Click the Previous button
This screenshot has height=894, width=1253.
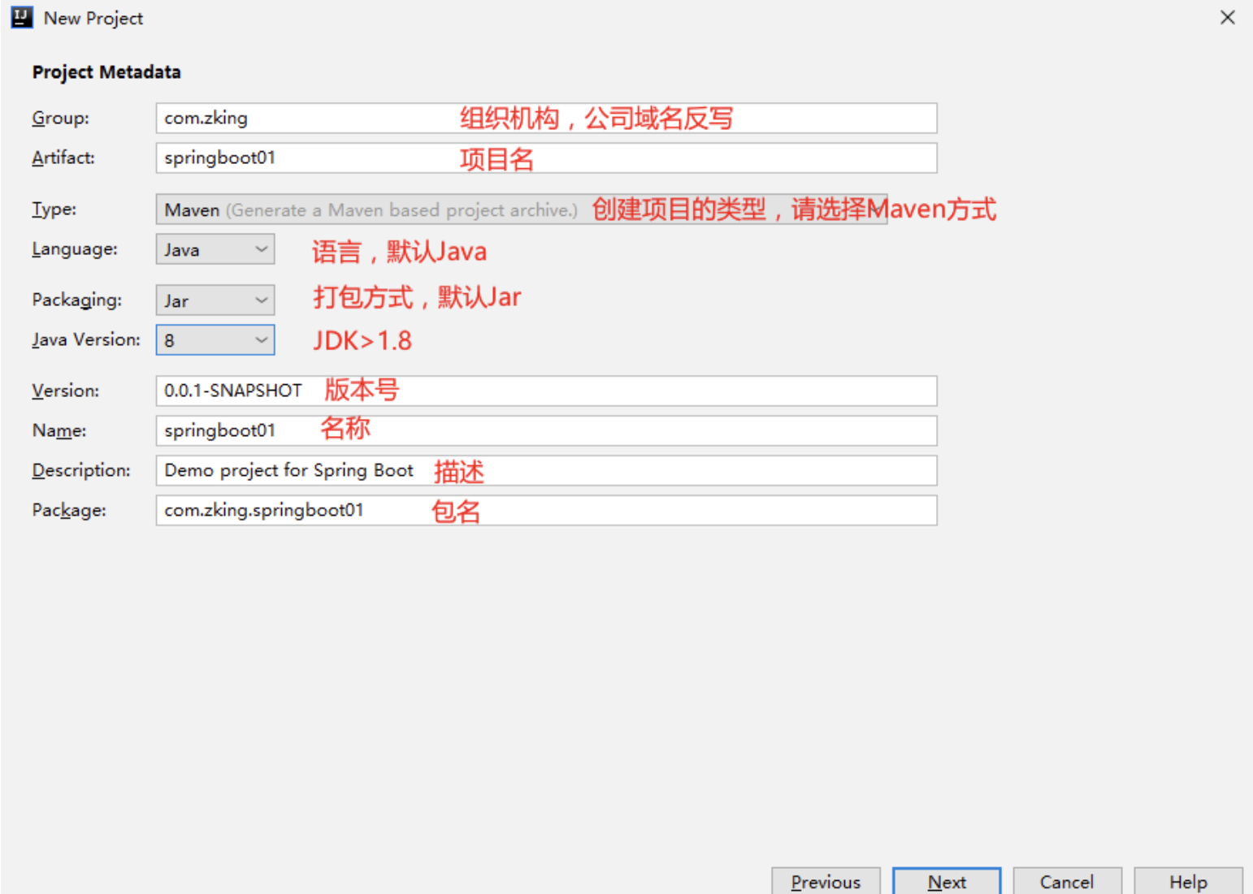[x=826, y=881]
